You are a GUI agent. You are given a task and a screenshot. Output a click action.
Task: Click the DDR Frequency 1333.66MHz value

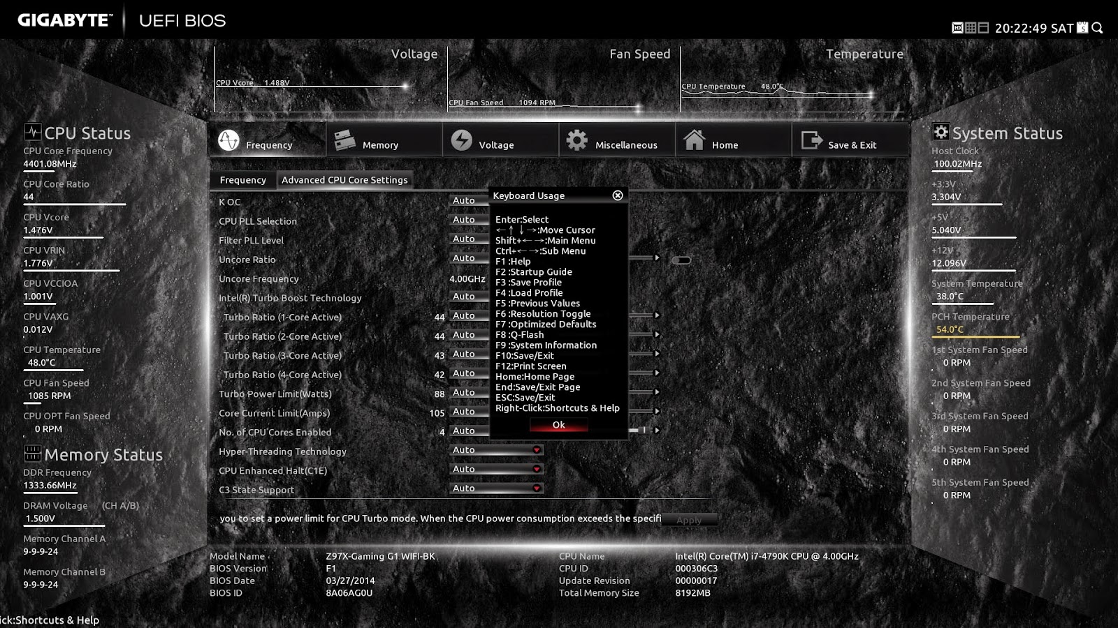pyautogui.click(x=50, y=486)
